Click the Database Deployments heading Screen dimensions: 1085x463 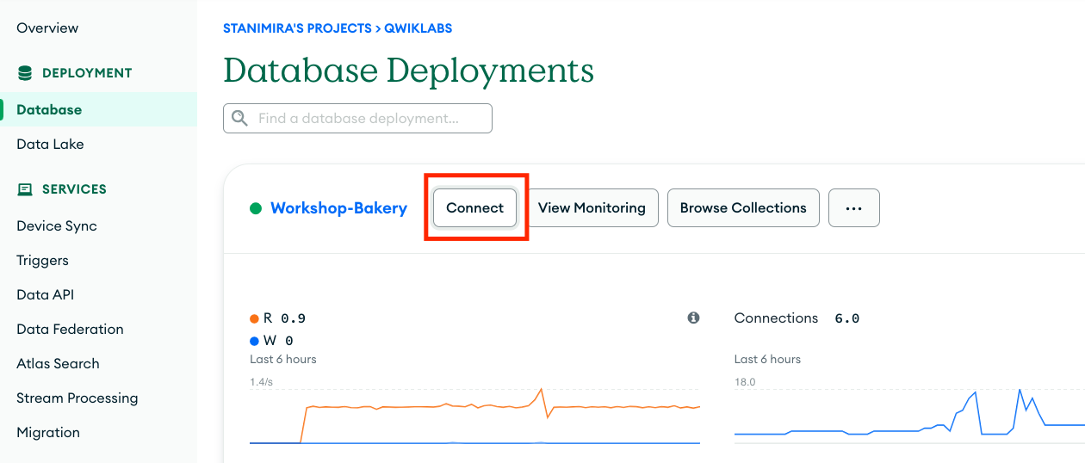(408, 70)
